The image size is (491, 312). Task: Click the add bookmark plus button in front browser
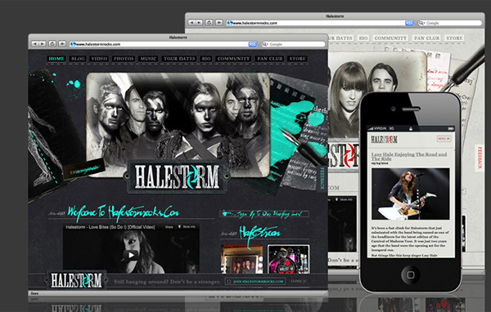point(62,44)
